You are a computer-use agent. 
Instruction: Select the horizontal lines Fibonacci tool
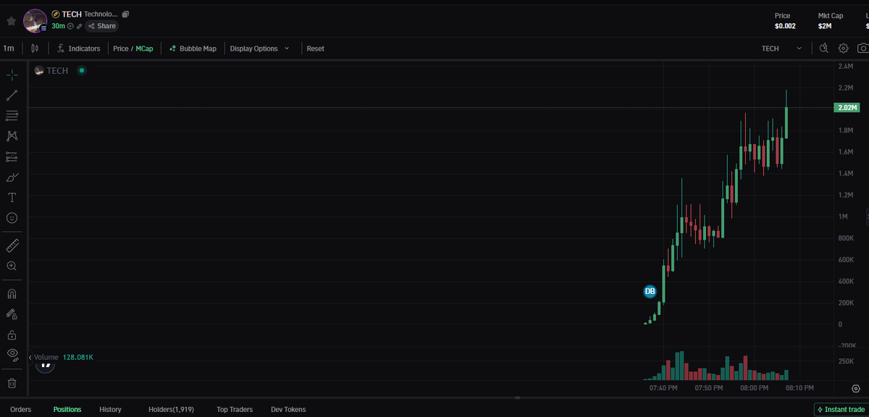click(x=12, y=115)
